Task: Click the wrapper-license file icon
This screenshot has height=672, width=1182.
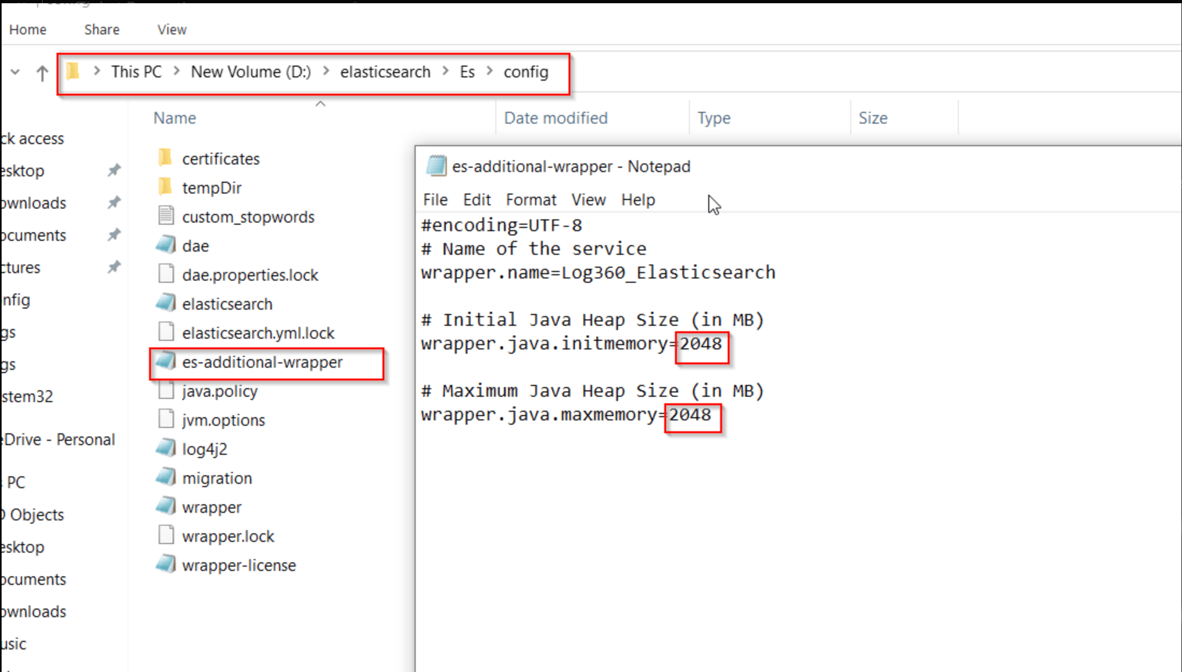Action: click(166, 564)
